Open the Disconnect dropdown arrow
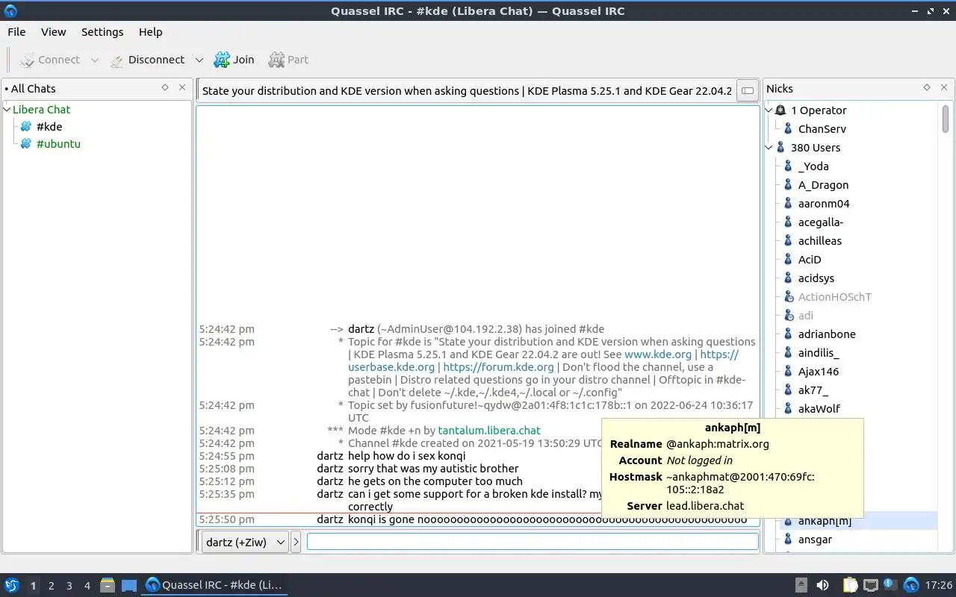Screen dimensions: 956x597 pyautogui.click(x=199, y=60)
